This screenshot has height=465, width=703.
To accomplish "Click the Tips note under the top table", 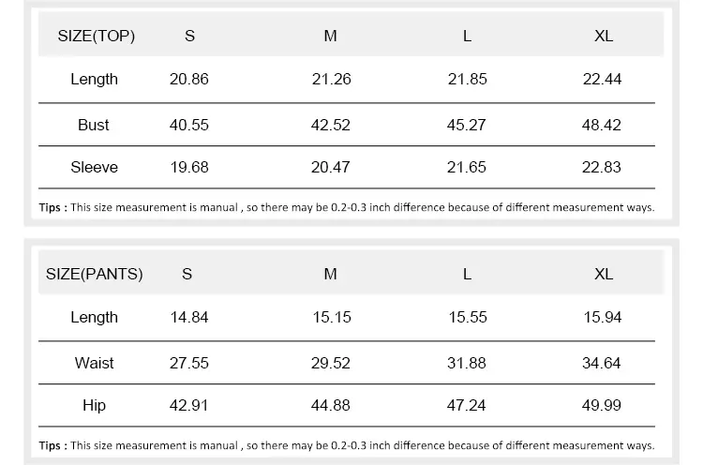I will (x=347, y=207).
